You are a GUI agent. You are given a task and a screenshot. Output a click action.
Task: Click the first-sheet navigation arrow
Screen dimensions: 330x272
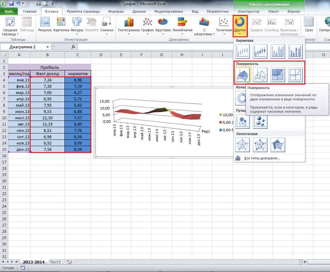coord(3,262)
